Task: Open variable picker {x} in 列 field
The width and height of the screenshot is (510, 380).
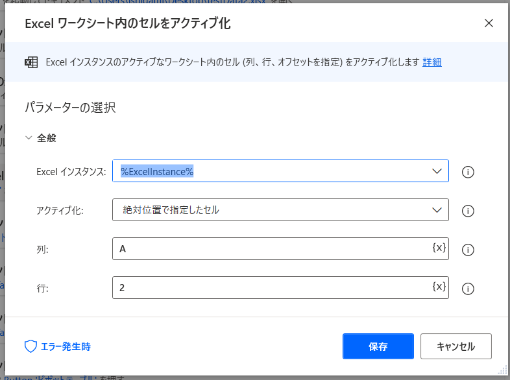Action: 439,248
